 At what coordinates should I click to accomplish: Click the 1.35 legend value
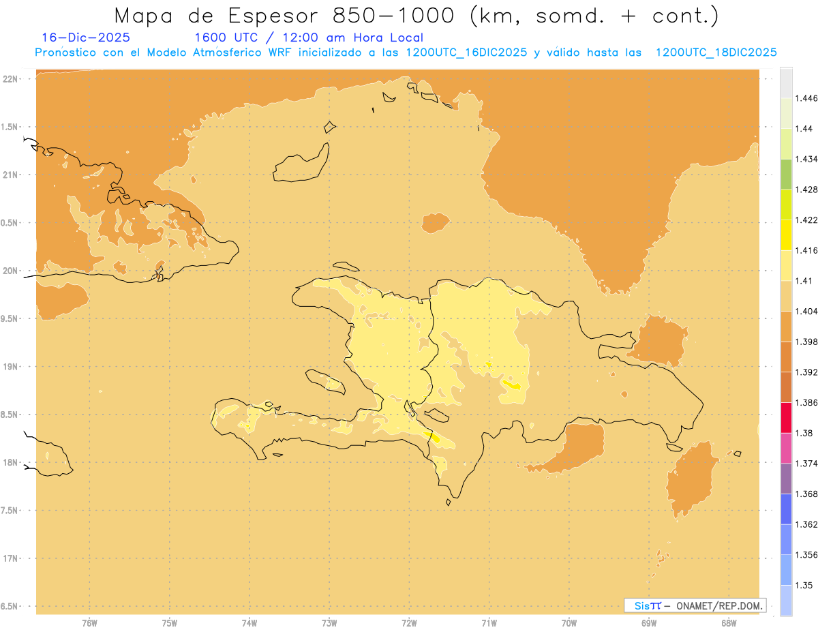tap(804, 585)
